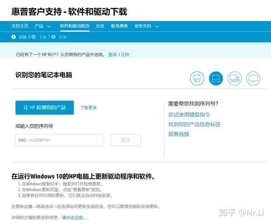Click step 2 下载 indicator

39,37
